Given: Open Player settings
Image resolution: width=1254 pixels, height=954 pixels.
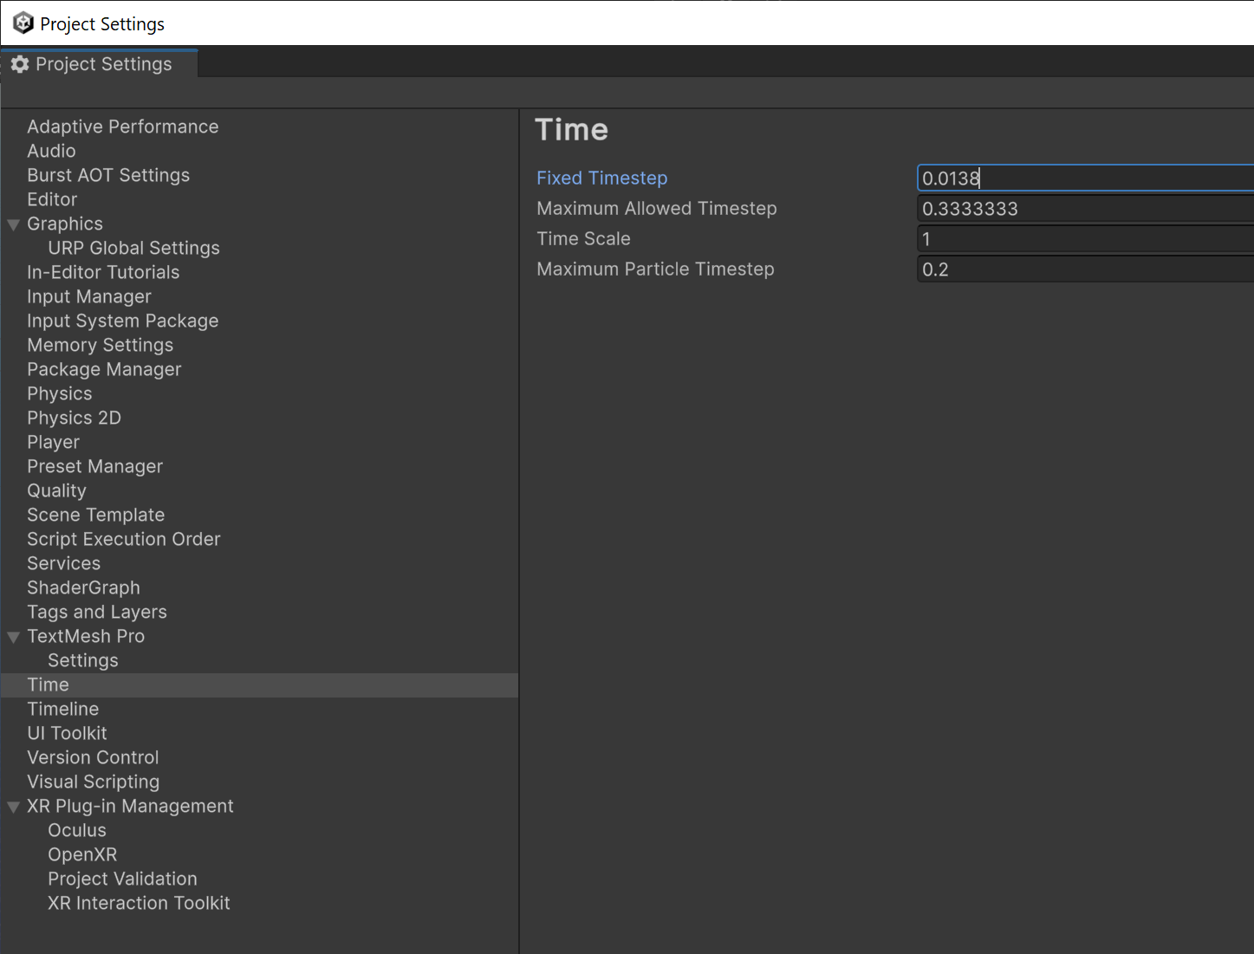Looking at the screenshot, I should pyautogui.click(x=53, y=442).
